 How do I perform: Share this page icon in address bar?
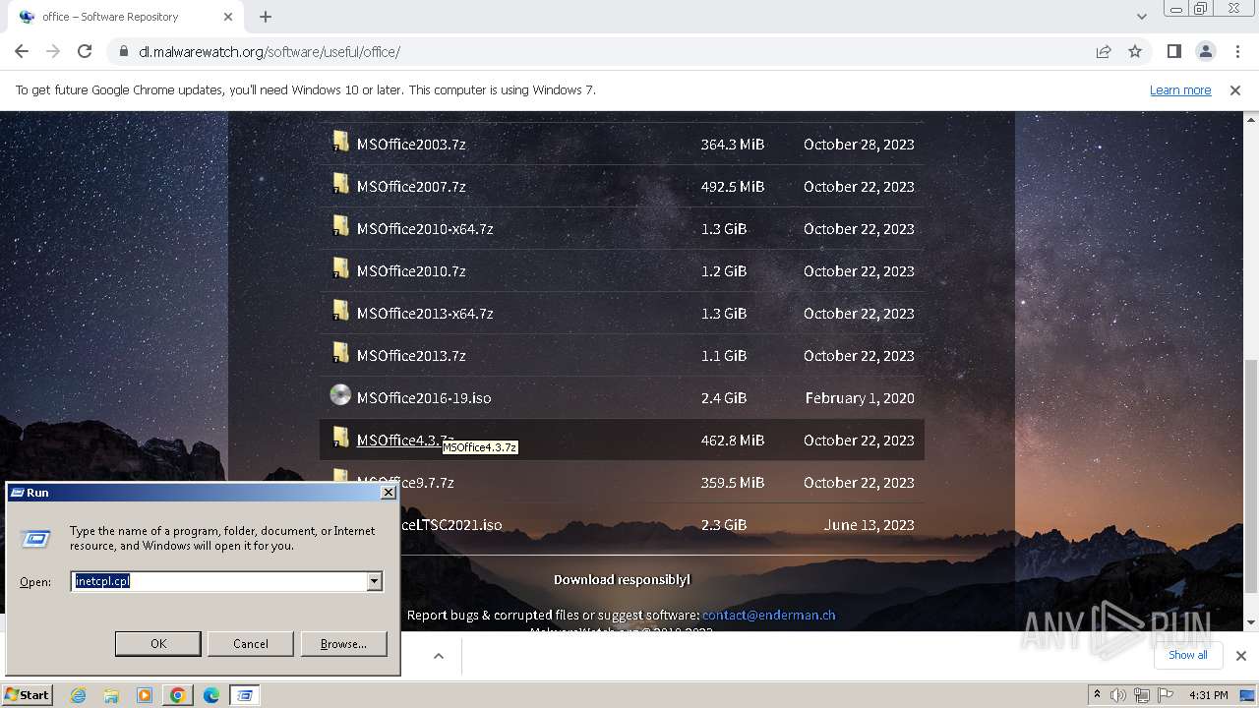click(x=1104, y=51)
